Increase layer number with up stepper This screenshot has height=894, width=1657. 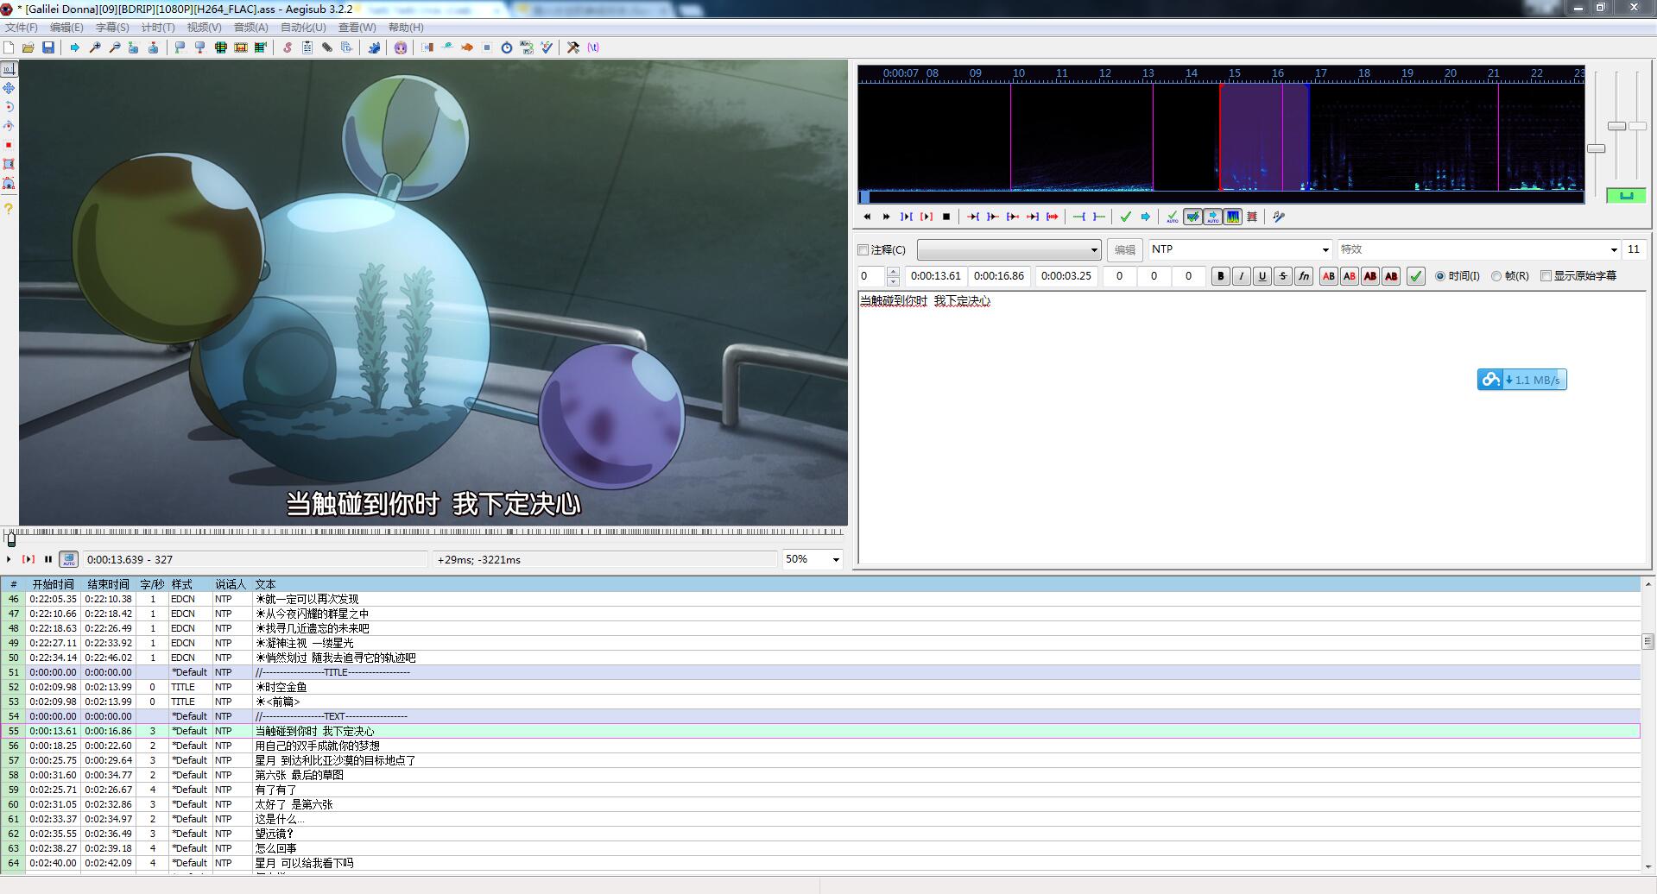click(893, 272)
